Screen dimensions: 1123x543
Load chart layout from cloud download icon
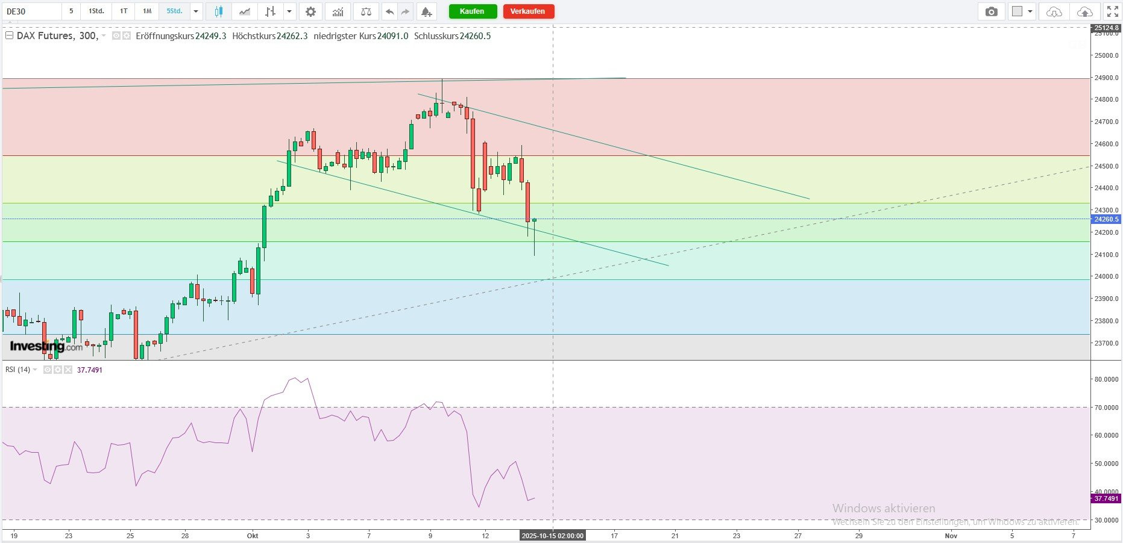point(1054,11)
